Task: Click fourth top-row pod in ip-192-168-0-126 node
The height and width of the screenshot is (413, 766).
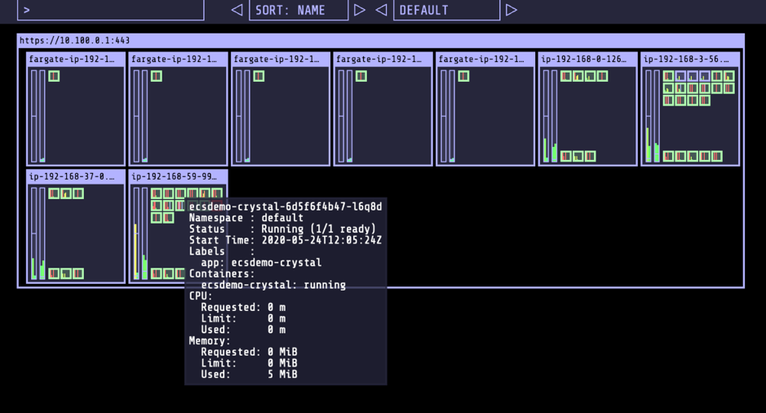Action: point(602,76)
